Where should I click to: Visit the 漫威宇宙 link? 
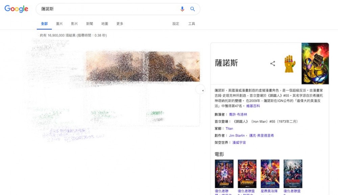click(239, 143)
